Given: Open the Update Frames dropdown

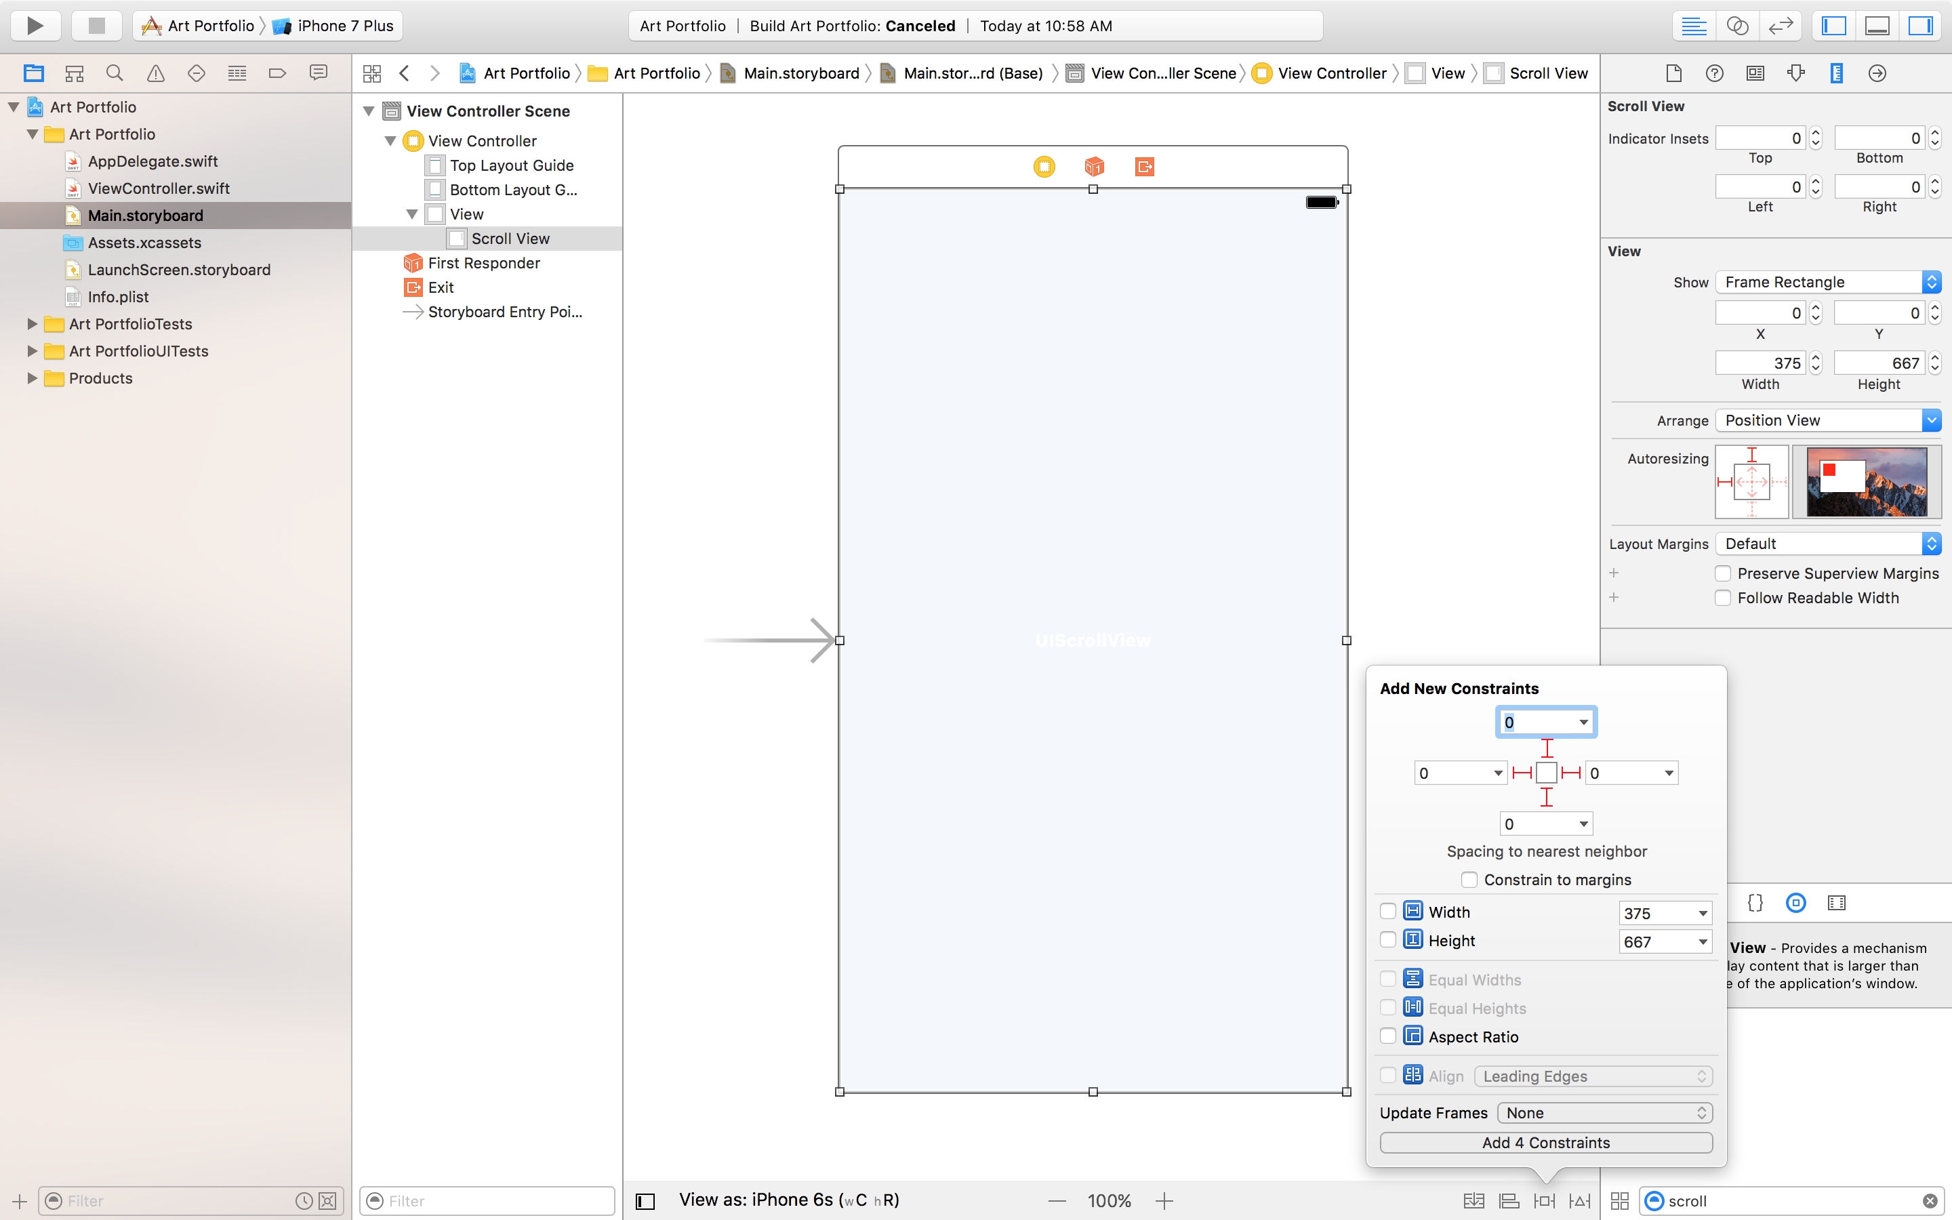Looking at the screenshot, I should (x=1604, y=1113).
